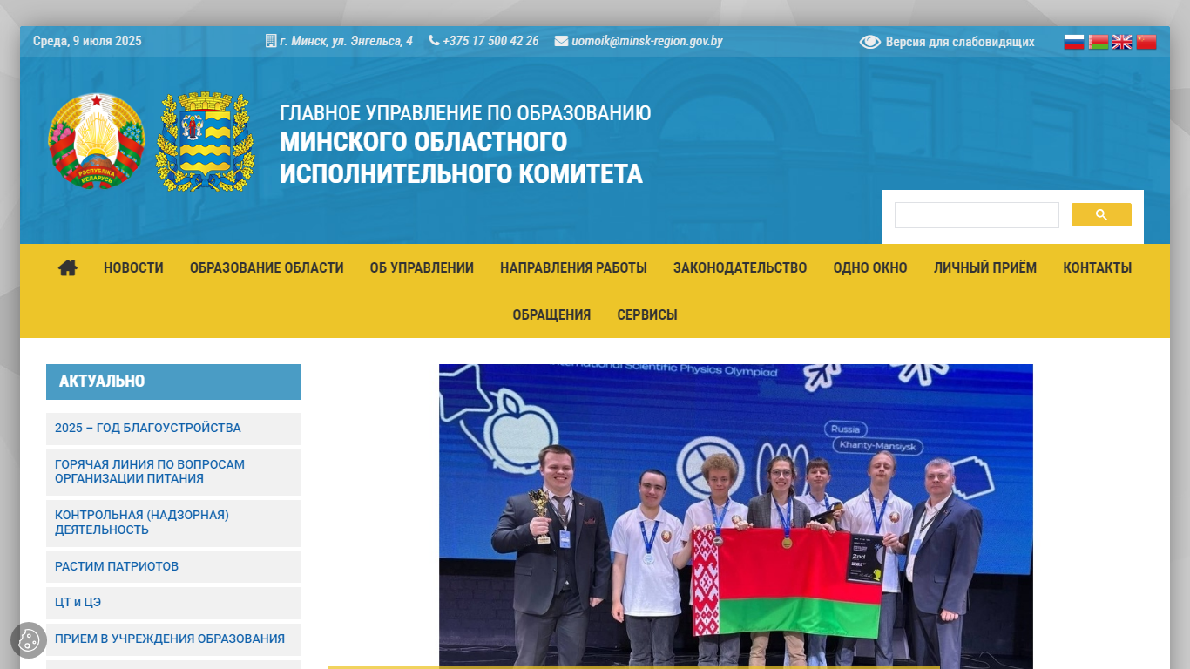The height and width of the screenshot is (669, 1190).
Task: Click the phone number +375 17 500 42 26
Action: coord(490,41)
